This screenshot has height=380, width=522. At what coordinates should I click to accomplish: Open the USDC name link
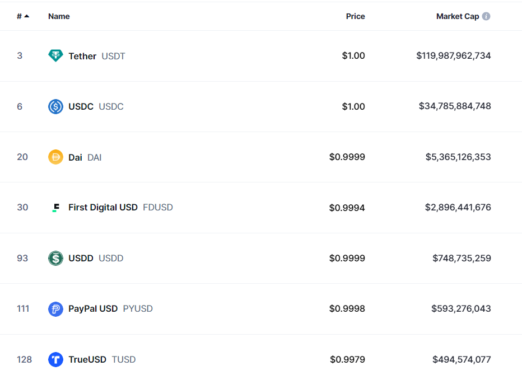[81, 106]
